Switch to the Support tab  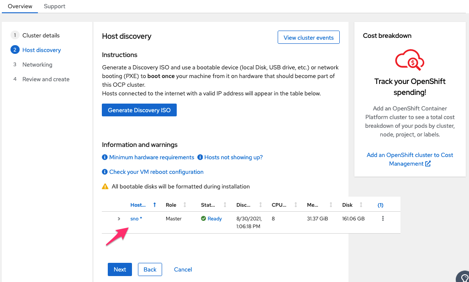click(54, 6)
